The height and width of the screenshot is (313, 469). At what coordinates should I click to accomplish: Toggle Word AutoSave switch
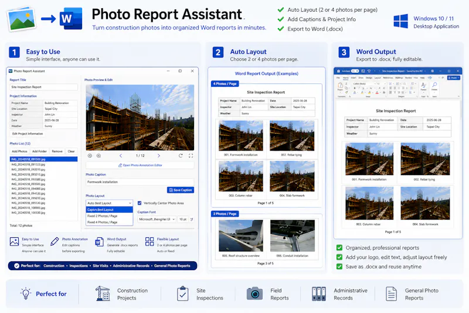coord(355,71)
